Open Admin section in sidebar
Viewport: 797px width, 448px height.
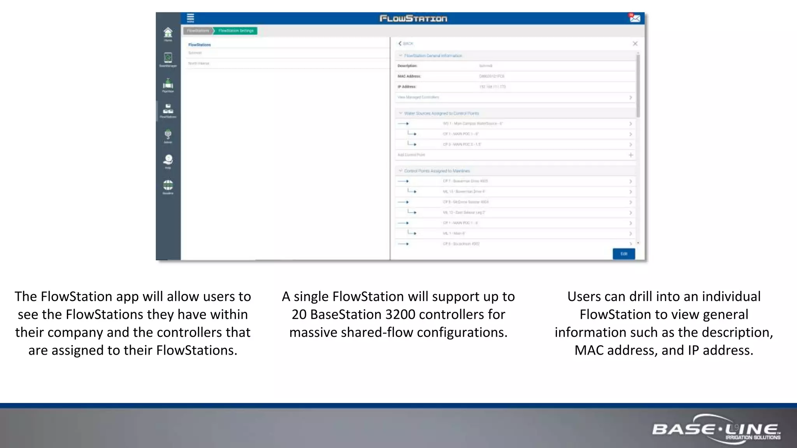[168, 136]
